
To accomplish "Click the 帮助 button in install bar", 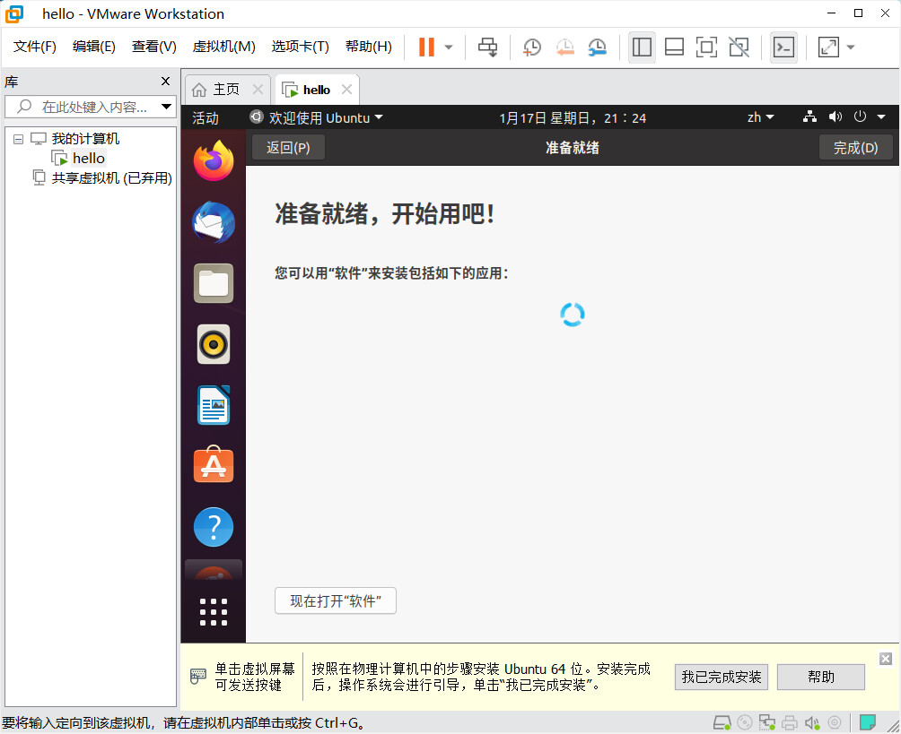I will pyautogui.click(x=820, y=678).
